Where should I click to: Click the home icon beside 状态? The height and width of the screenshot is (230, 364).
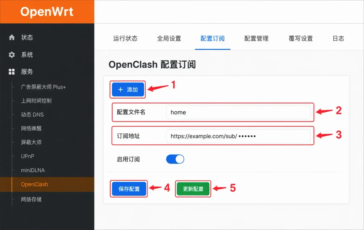click(x=12, y=37)
